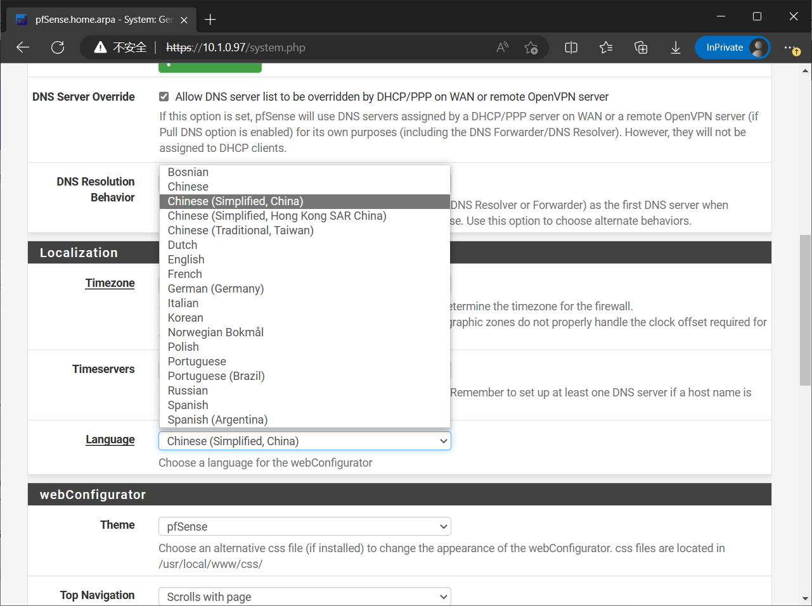The image size is (812, 606).
Task: Click the InPrivate profile button
Action: [732, 47]
